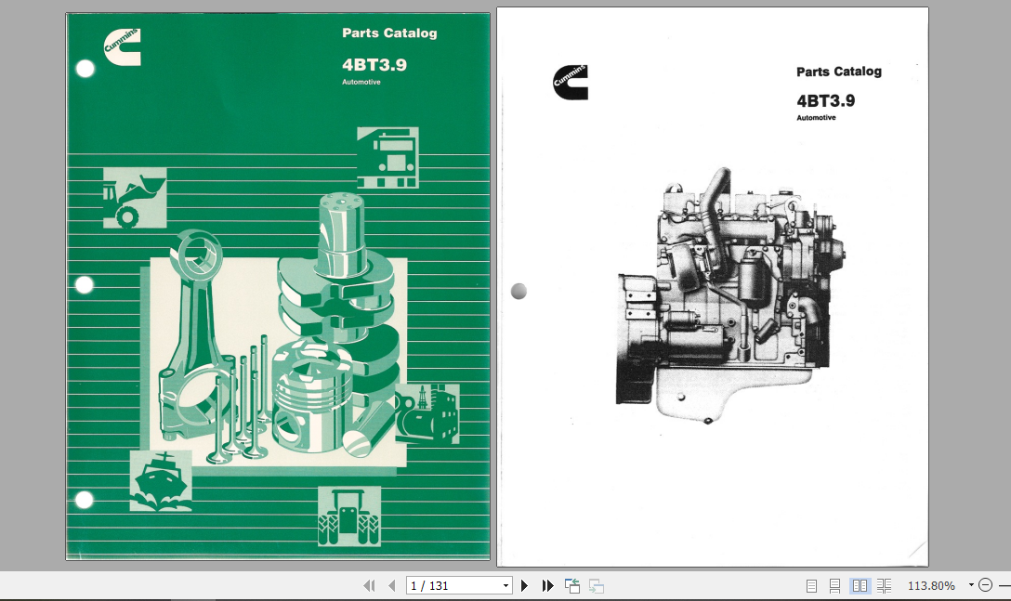This screenshot has width=1011, height=601.
Task: Go to the previous page
Action: click(x=391, y=585)
